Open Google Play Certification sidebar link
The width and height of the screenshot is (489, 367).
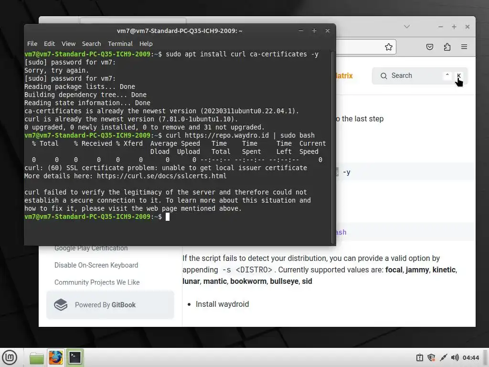[x=91, y=248]
